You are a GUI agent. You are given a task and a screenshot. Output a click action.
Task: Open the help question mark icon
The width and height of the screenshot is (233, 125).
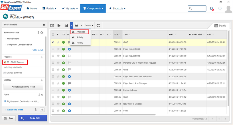point(220,9)
